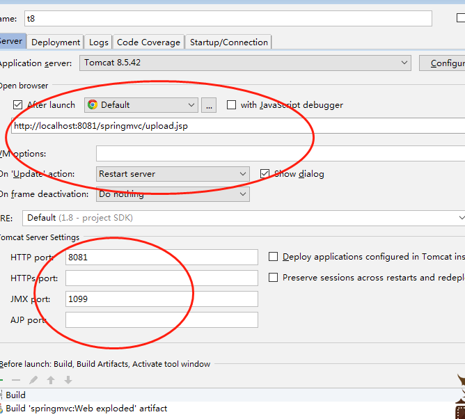Click the move down arrow icon

point(68,380)
